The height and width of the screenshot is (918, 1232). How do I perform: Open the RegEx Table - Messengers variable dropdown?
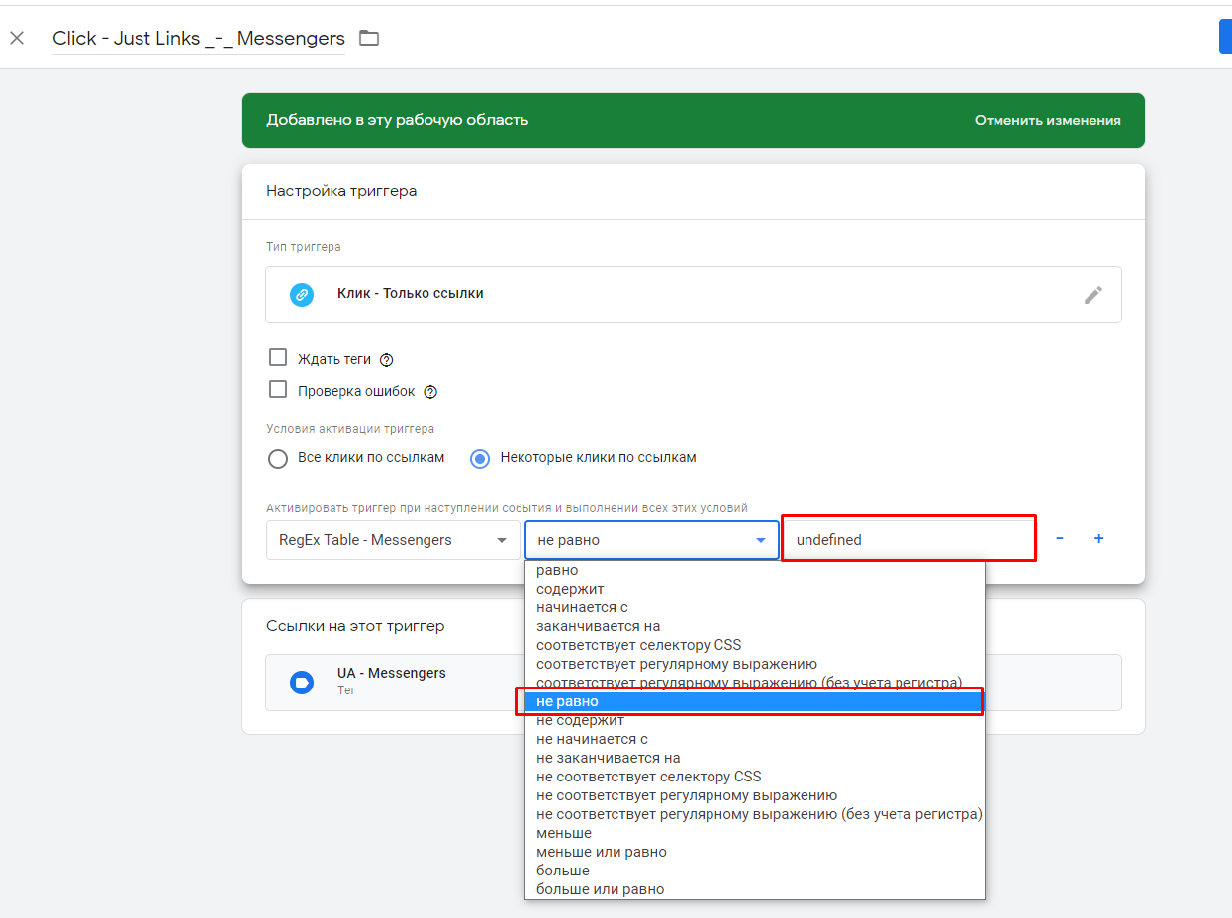pos(393,540)
